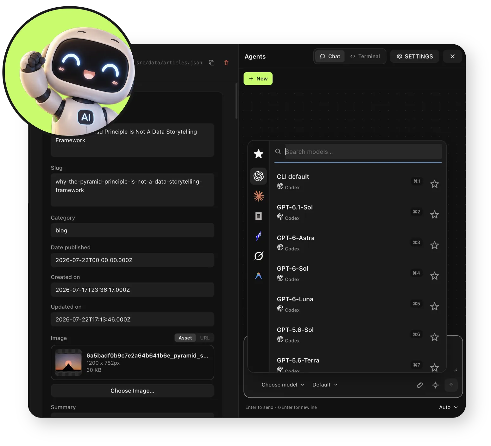The width and height of the screenshot is (491, 446).
Task: Select the GPT-5.6-Terra model name
Action: tap(298, 361)
